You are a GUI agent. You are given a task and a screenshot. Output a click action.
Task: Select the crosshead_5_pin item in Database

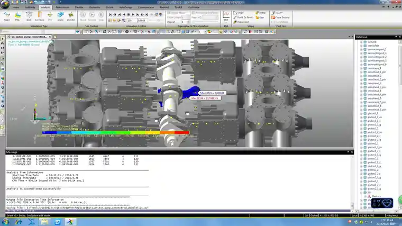coord(377,102)
